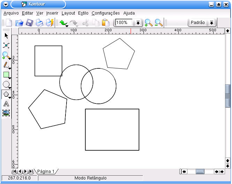Click the copy icon in the toolbar

click(x=95, y=23)
